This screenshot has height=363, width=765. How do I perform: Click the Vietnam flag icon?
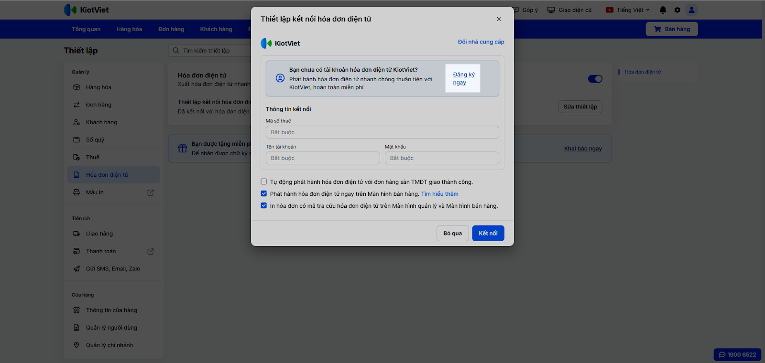(x=610, y=10)
